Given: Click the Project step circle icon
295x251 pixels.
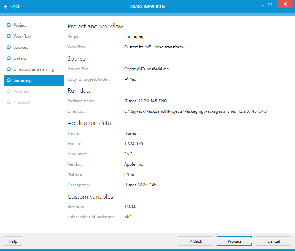Looking at the screenshot, I should [9, 25].
